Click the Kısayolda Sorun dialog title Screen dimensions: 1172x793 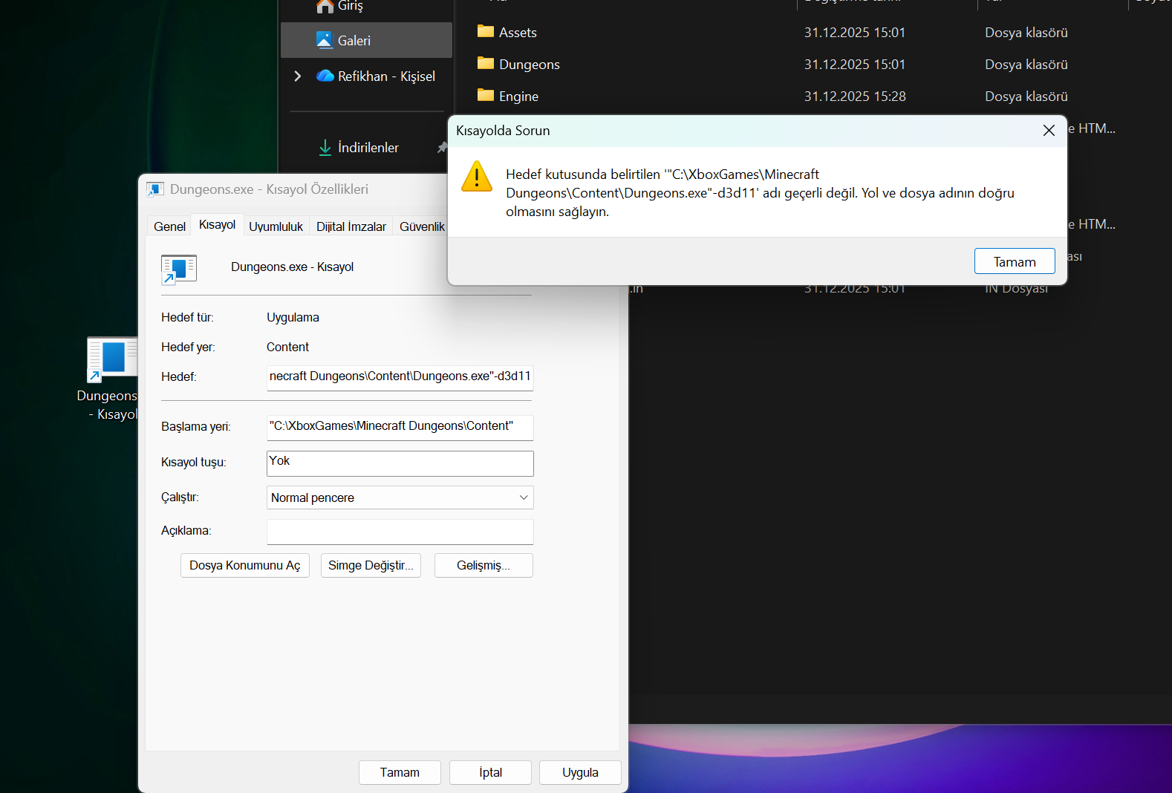click(503, 131)
